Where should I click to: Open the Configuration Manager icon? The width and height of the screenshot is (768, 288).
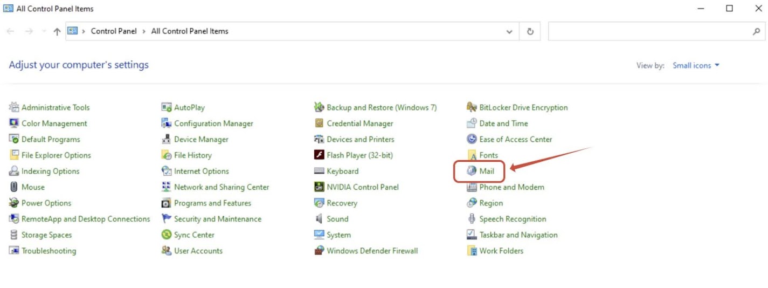[x=167, y=123]
